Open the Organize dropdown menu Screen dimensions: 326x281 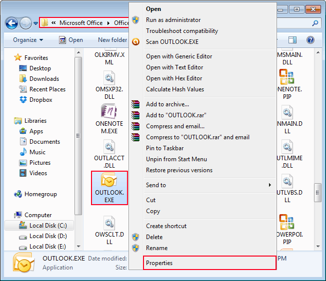pyautogui.click(x=28, y=40)
